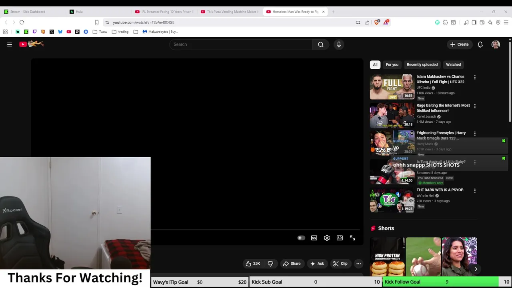The width and height of the screenshot is (512, 288).
Task: Open options for Tom Aspinall video
Action: coord(475,162)
